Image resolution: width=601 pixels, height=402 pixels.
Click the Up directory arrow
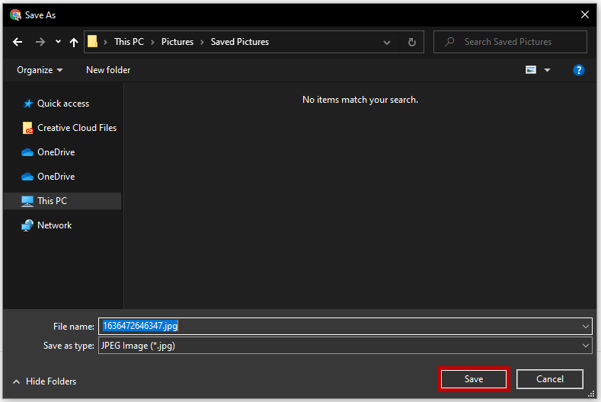74,42
